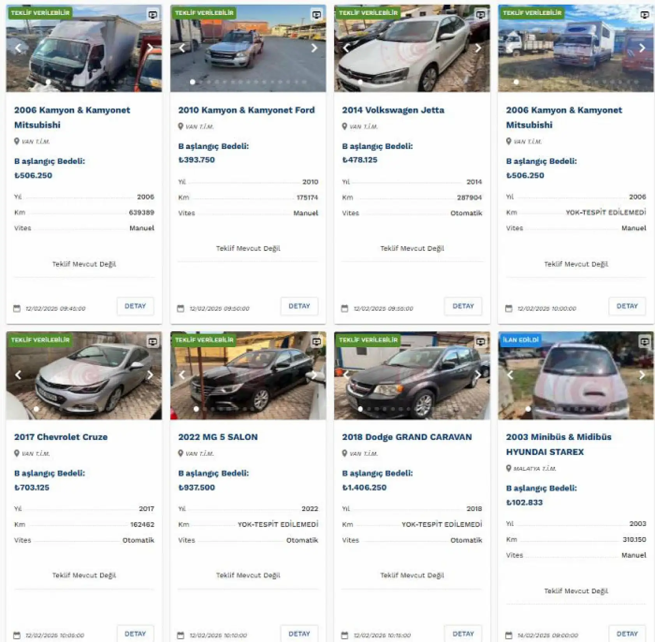Select second carousel dot on Ford photo
This screenshot has width=655, height=642.
click(x=201, y=82)
